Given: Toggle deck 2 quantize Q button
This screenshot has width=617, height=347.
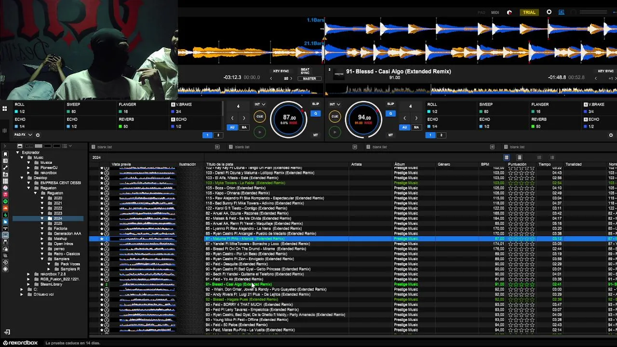Looking at the screenshot, I should 390,114.
